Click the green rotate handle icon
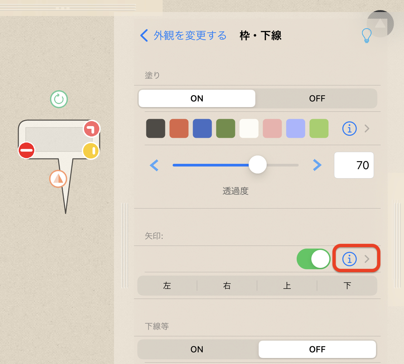The image size is (404, 364). tap(59, 99)
